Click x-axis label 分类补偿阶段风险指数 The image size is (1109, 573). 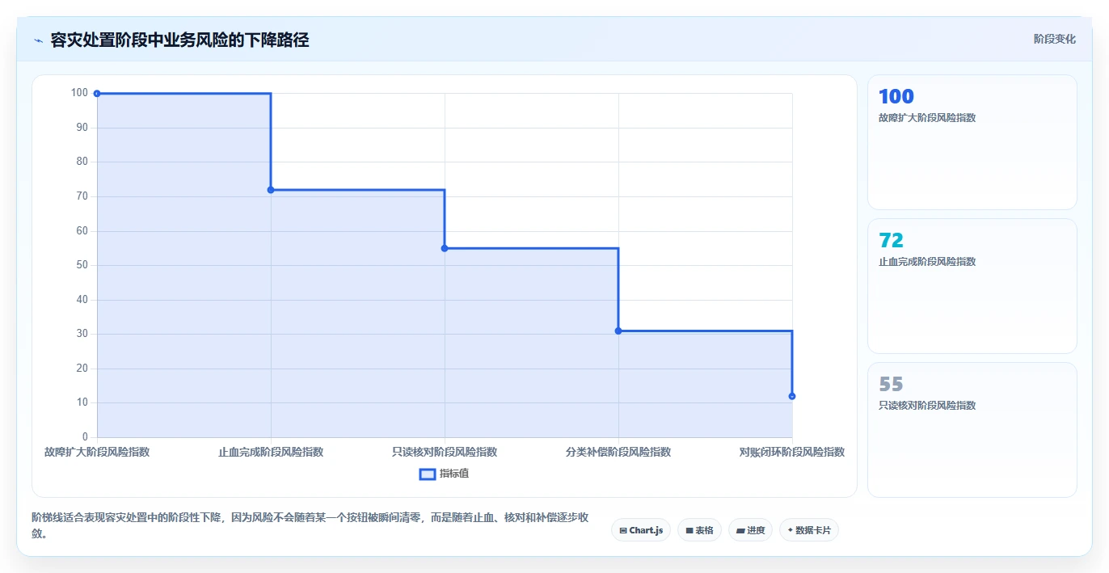pyautogui.click(x=618, y=452)
